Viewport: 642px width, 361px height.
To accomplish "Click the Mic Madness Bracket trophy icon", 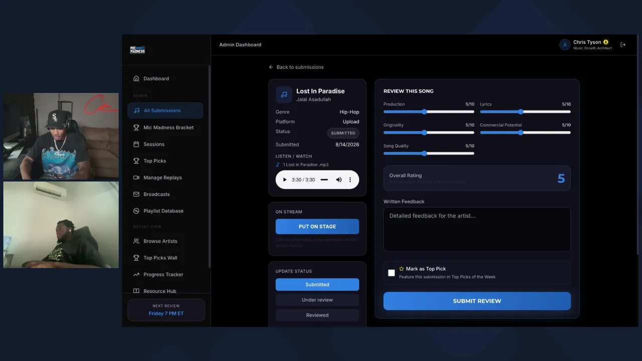I will (x=136, y=127).
